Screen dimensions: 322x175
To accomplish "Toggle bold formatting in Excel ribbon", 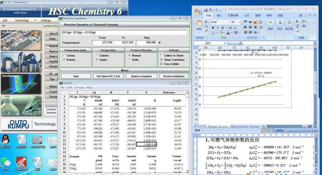I will click(212, 28).
